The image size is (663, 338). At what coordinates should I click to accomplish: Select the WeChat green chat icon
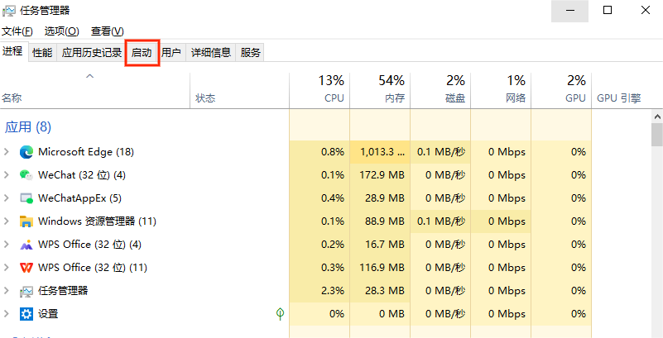[x=26, y=174]
